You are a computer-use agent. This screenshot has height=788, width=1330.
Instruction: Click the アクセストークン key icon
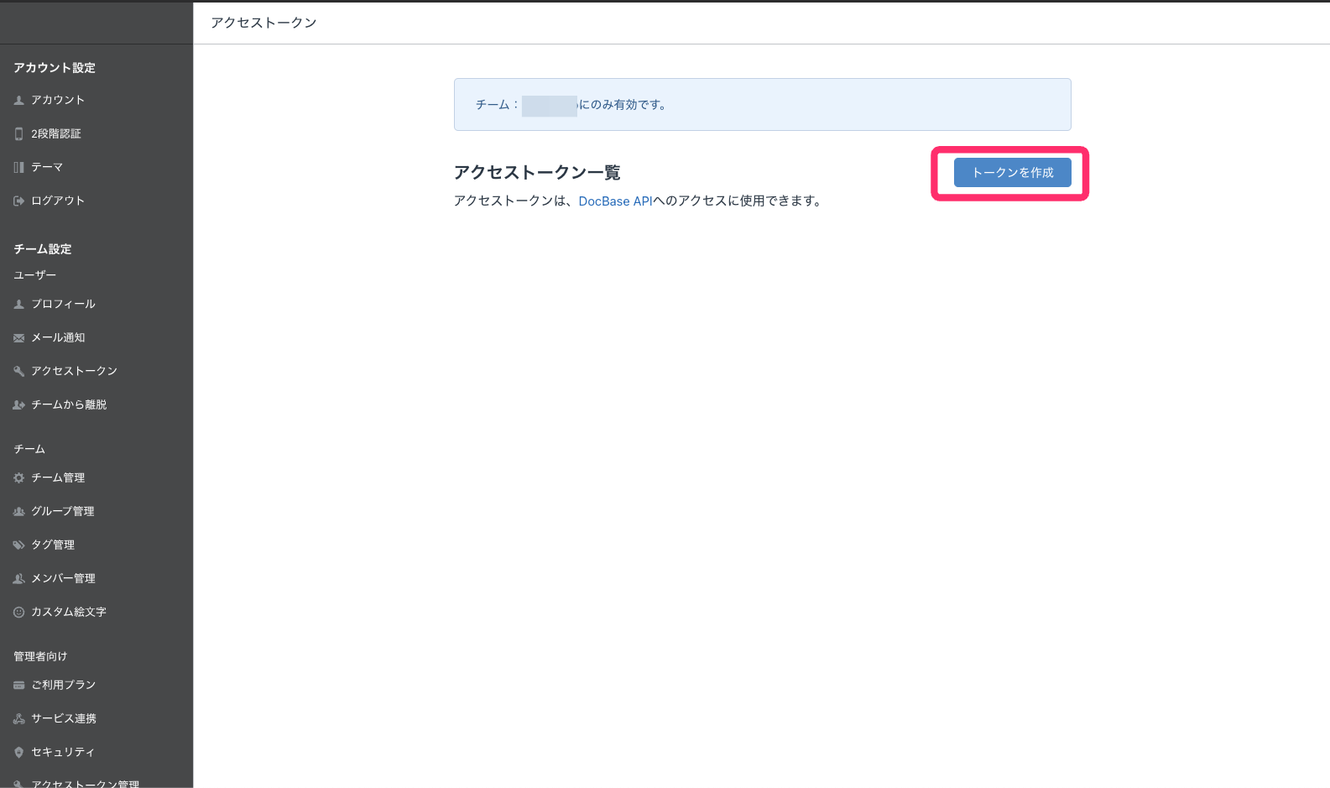coord(18,371)
